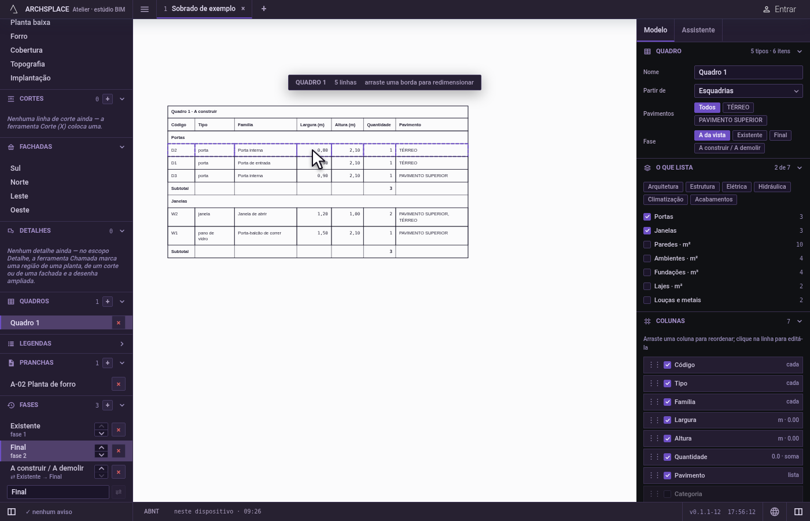810x521 pixels.
Task: Click the Nome field containing Quadro 1
Action: (748, 72)
